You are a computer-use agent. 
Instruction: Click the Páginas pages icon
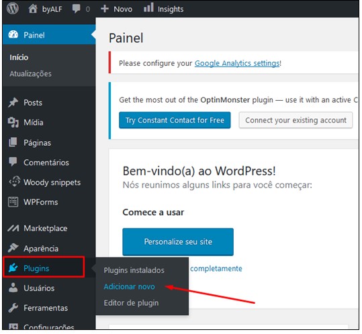[13, 142]
